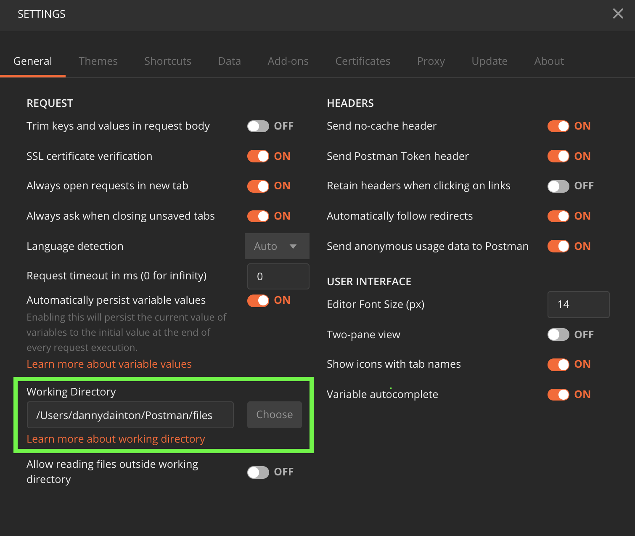The height and width of the screenshot is (536, 635).
Task: Turn off Always ask when closing unsaved tabs
Action: point(258,216)
